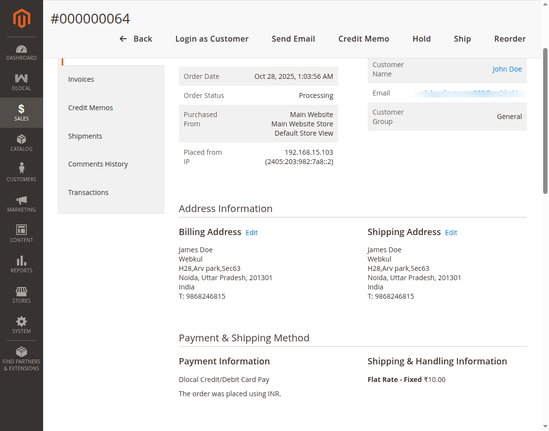
Task: Put the order on Hold
Action: tap(422, 39)
